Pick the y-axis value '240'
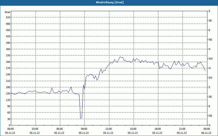This screenshot has height=136, width=218. point(8,75)
